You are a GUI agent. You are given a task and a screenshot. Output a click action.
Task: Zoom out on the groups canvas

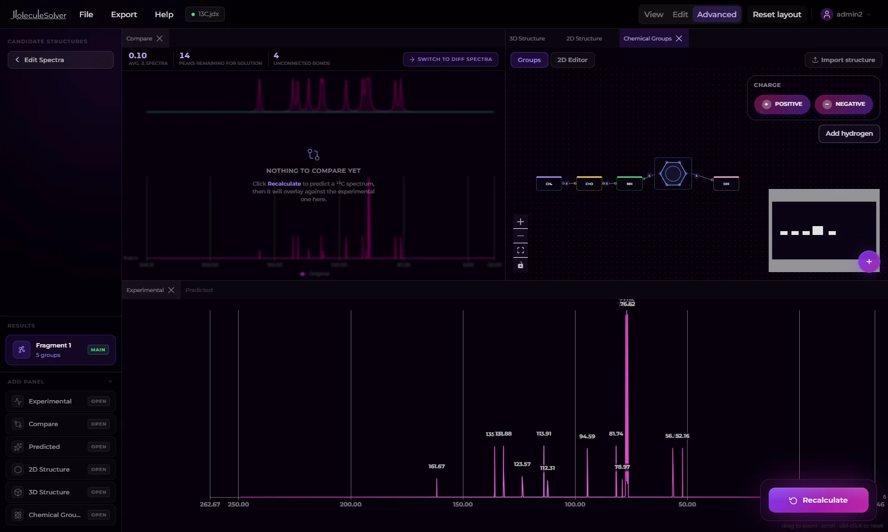point(520,236)
